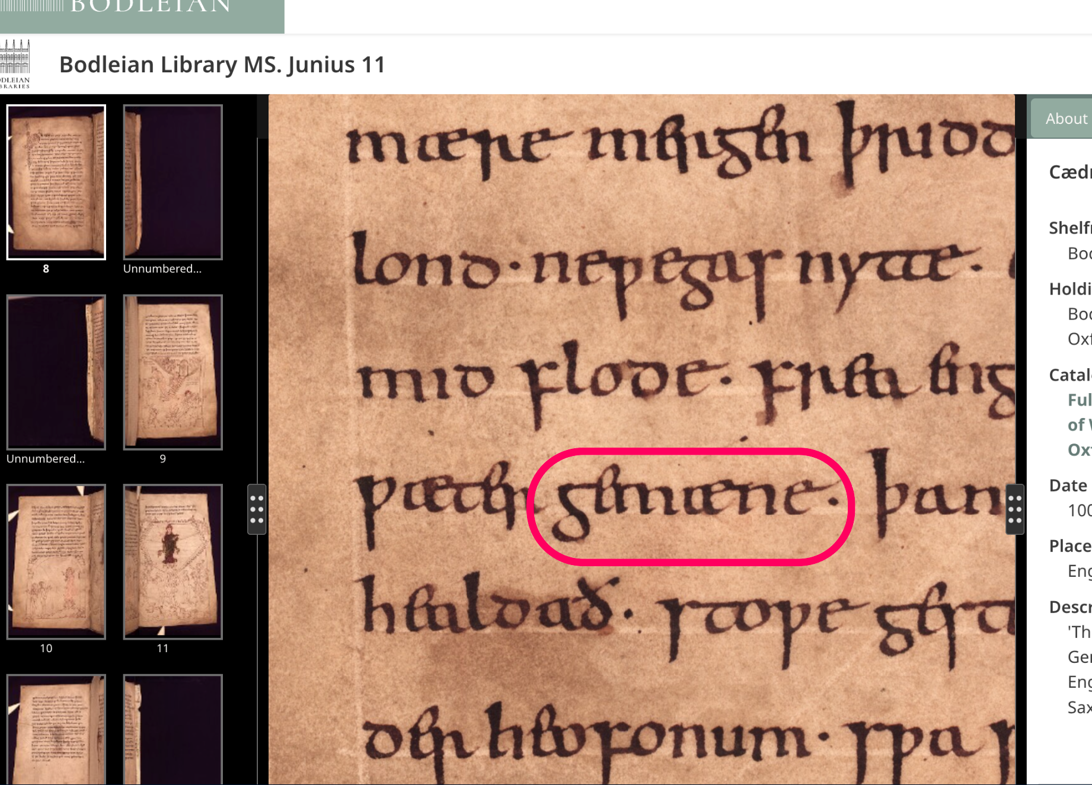Toggle the right info panel drag handle

[1014, 509]
